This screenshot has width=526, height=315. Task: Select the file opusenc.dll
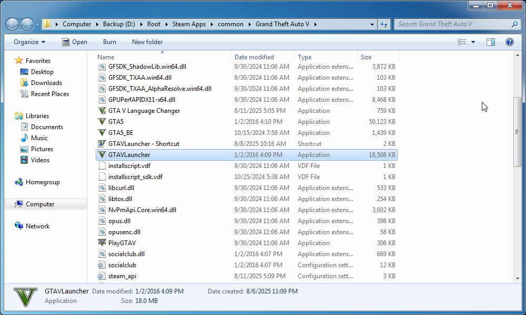[x=124, y=232]
